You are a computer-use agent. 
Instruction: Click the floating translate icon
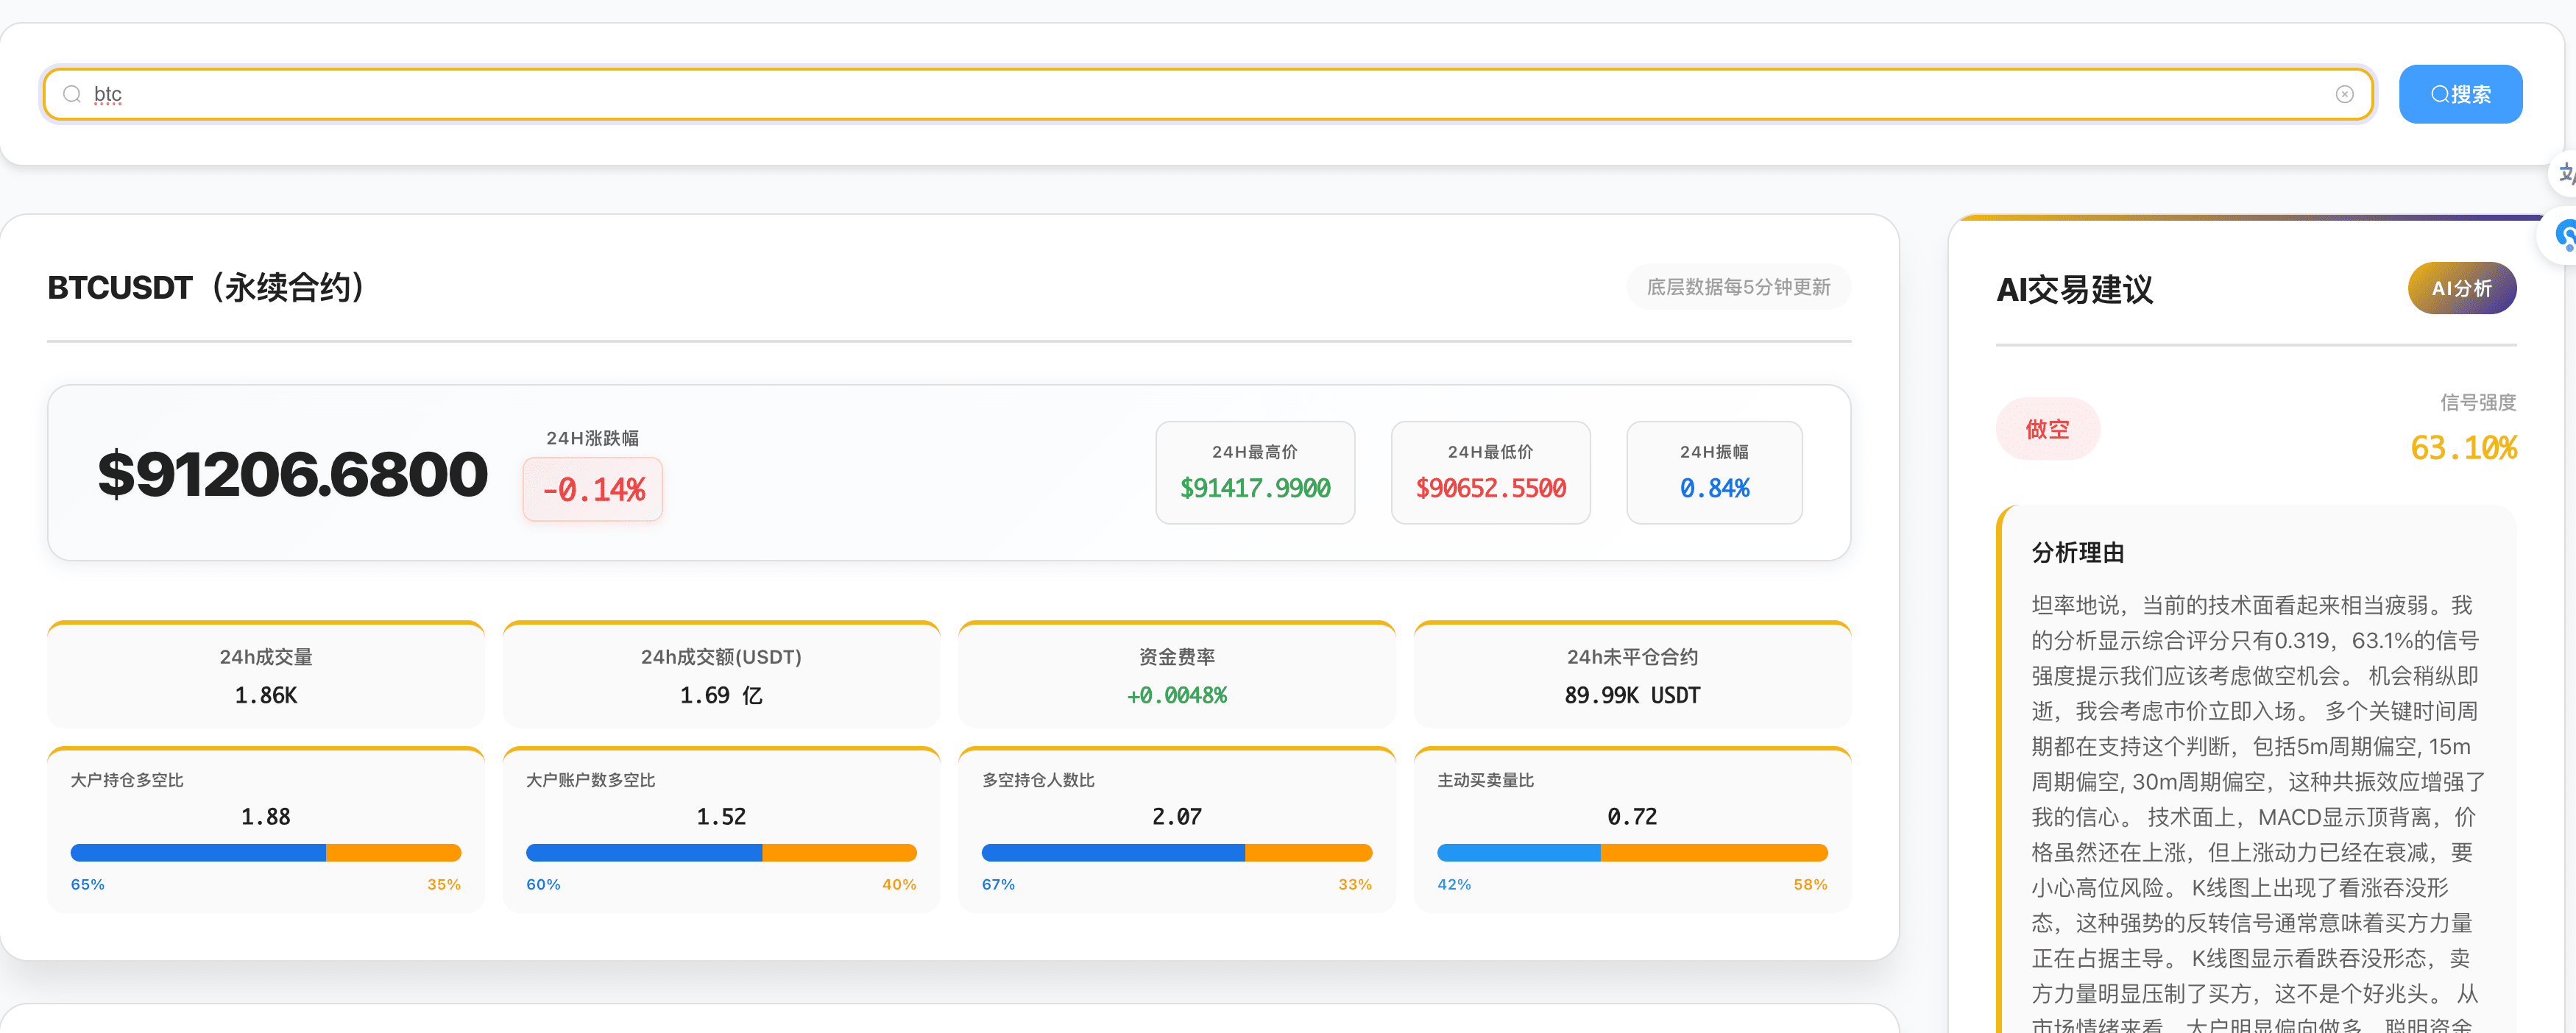[2564, 173]
